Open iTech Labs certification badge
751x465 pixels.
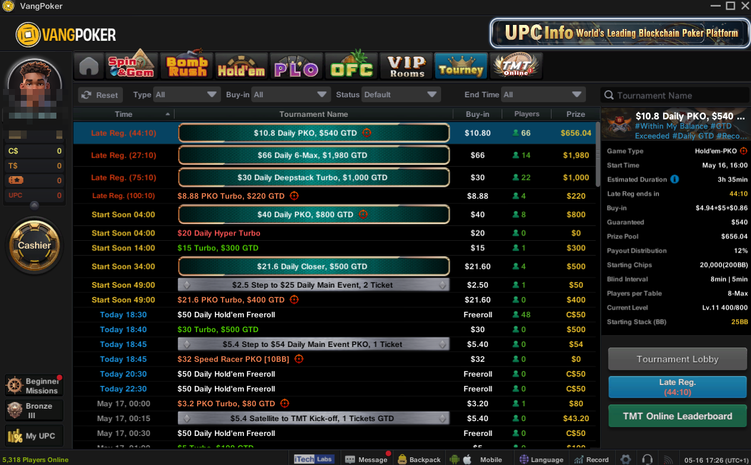pos(315,459)
